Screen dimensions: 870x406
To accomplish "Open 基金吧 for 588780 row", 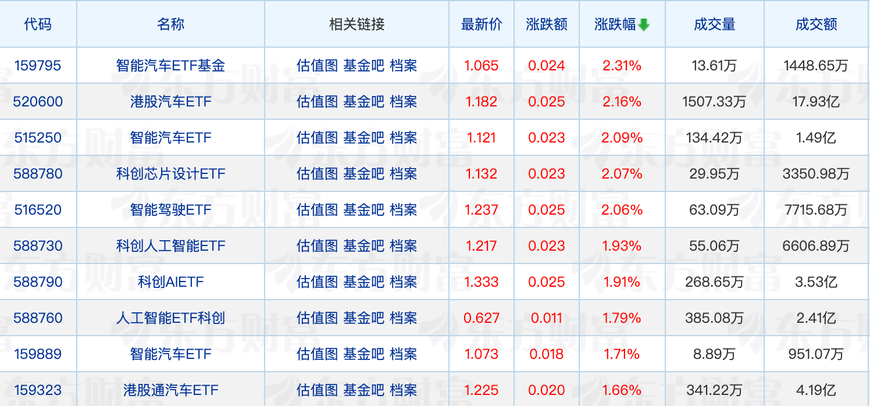I will [363, 174].
